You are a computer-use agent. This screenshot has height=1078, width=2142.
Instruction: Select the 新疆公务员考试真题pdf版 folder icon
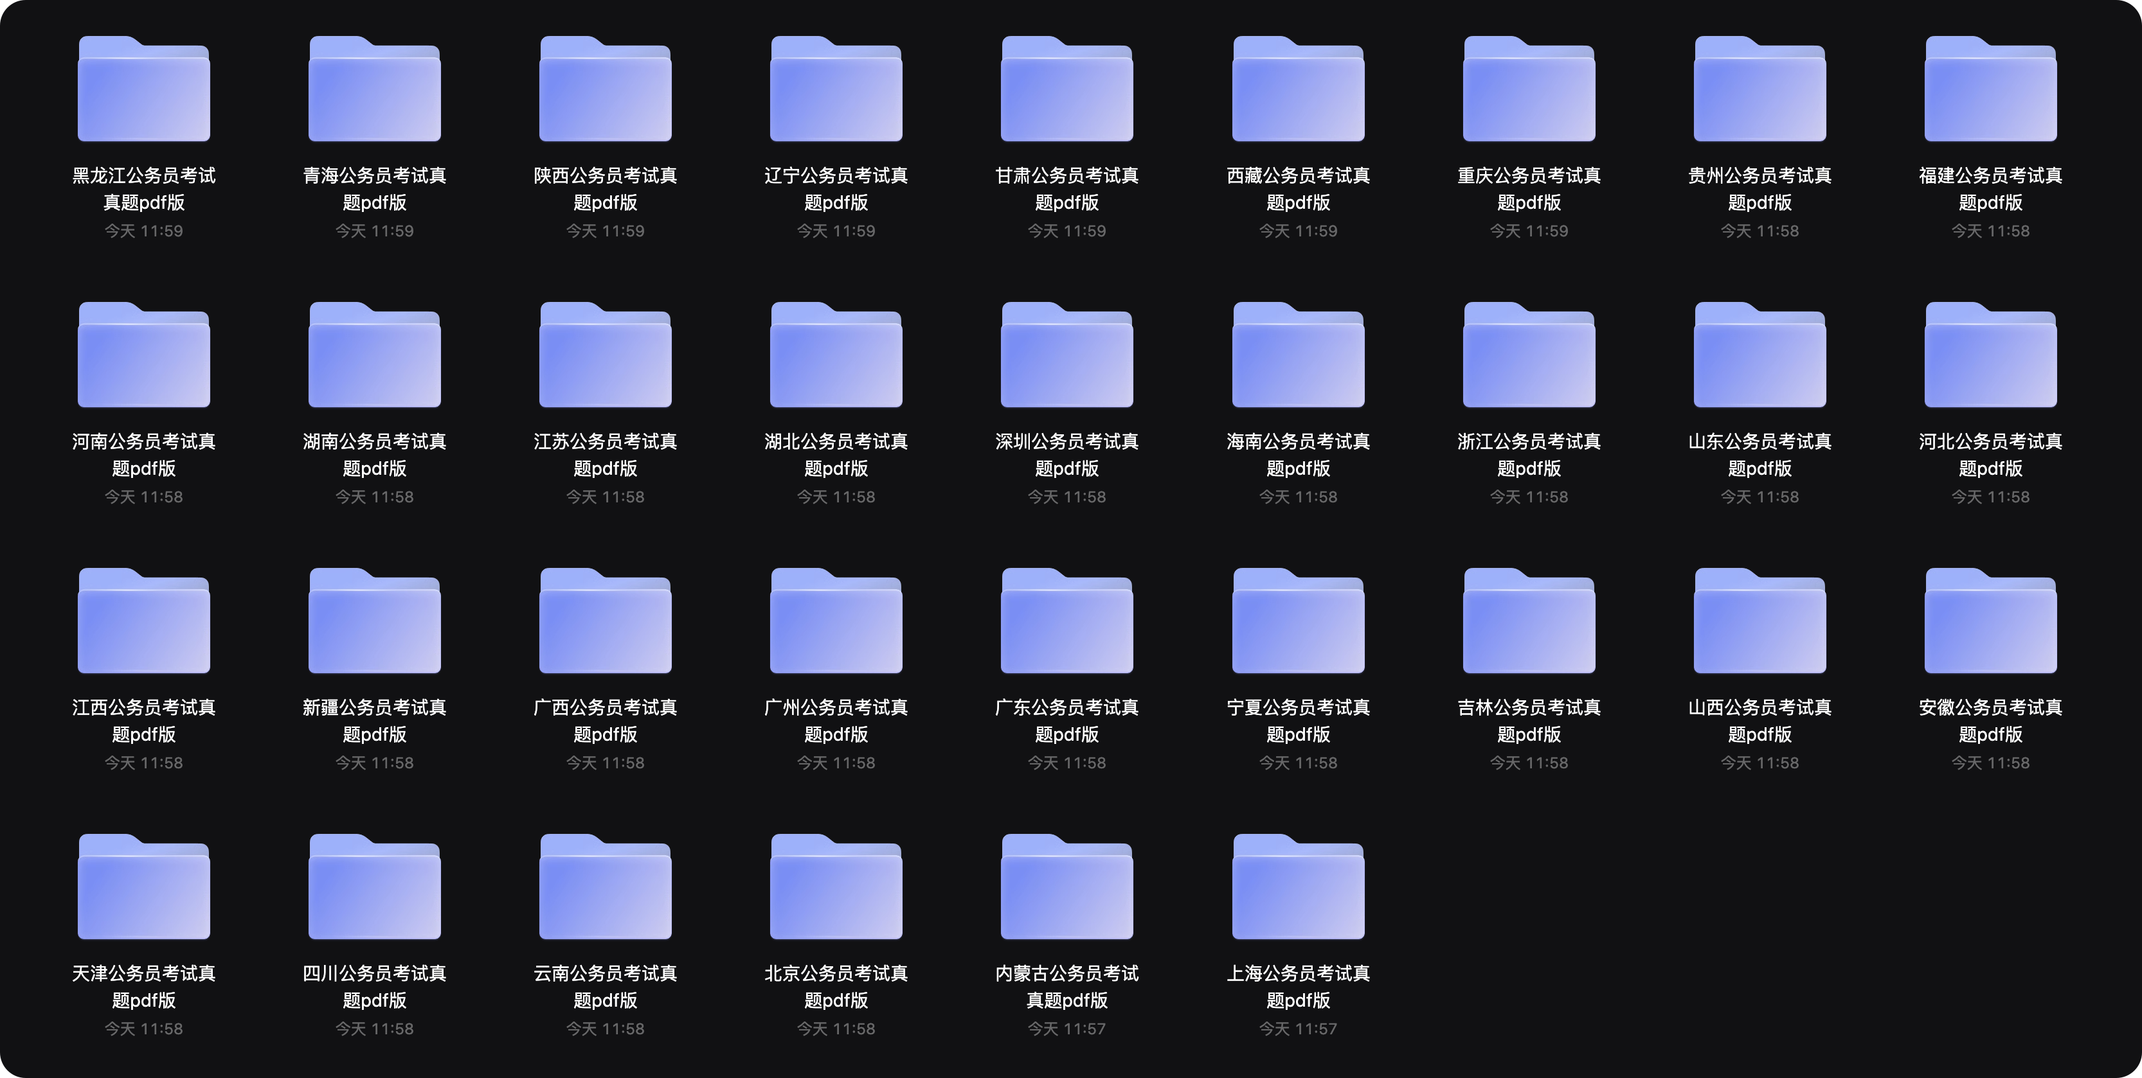[375, 621]
